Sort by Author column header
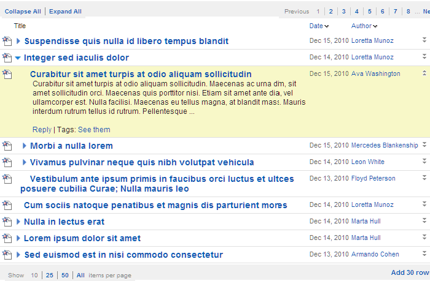Screen dimensions: 430x281 [364, 26]
